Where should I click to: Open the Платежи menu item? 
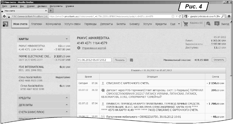(37, 24)
